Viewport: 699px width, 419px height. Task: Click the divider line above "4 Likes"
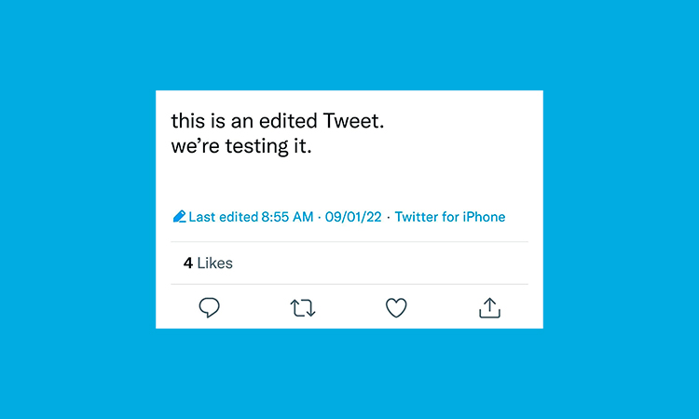[349, 242]
